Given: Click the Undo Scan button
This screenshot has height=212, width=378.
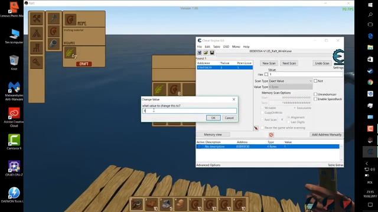Looking at the screenshot, I should click(322, 63).
